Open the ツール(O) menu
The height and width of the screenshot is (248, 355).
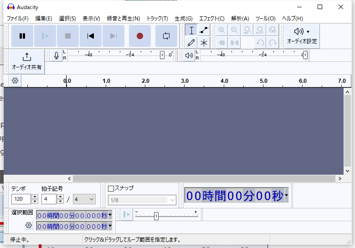point(265,19)
